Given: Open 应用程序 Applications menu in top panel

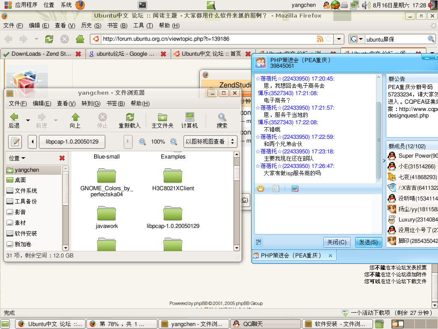Looking at the screenshot, I should (21, 5).
